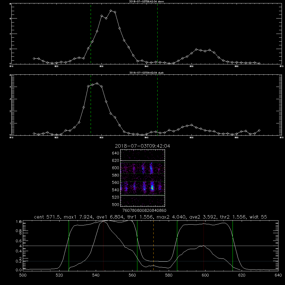Screen dimensions: 285x285
Task: Click the red dotted line near 544
Action: point(103,246)
